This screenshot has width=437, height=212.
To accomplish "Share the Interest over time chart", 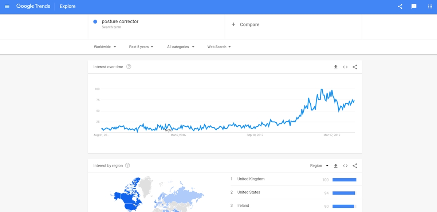I will tap(355, 67).
